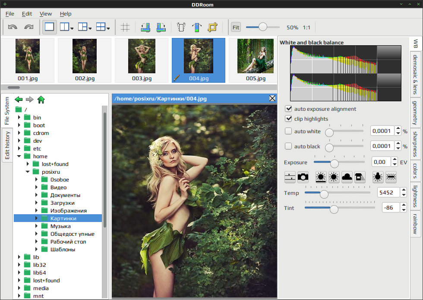Open the four-pane grid layout dropdown arrow

pyautogui.click(x=108, y=28)
